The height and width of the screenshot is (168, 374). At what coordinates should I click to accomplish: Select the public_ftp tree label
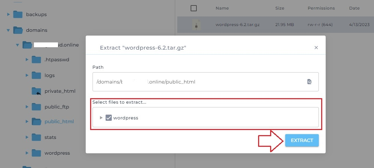pos(57,107)
